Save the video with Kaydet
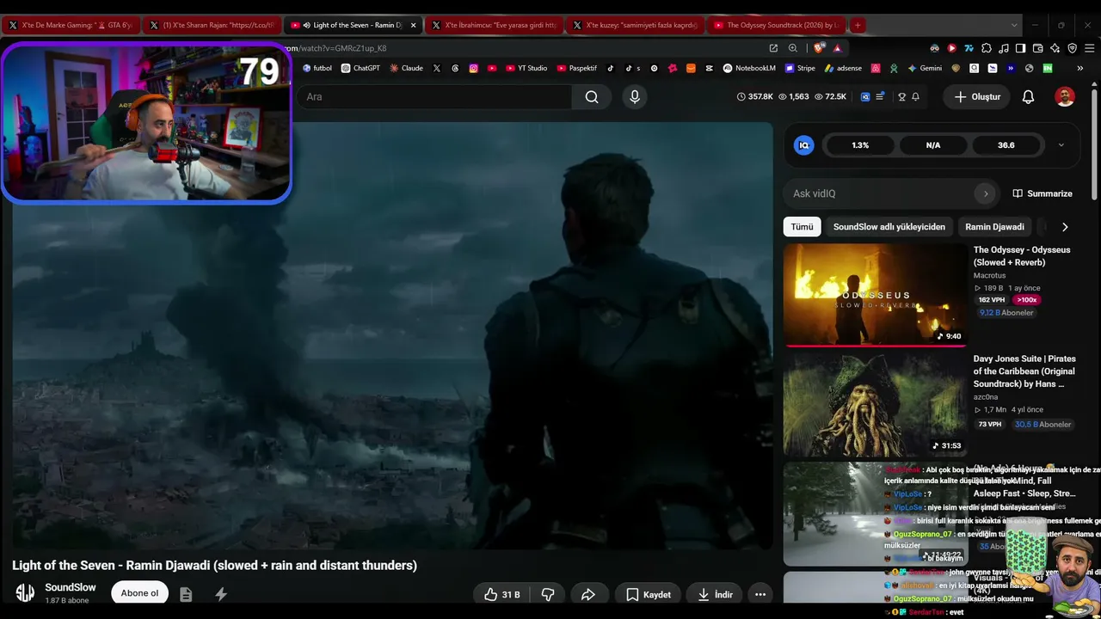Screen dimensions: 1101x619 click(x=649, y=594)
